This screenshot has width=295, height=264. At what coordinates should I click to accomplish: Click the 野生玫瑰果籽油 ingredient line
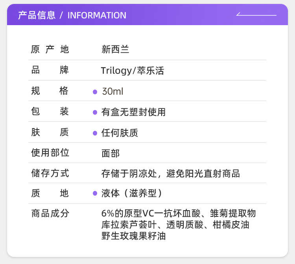(x=133, y=236)
